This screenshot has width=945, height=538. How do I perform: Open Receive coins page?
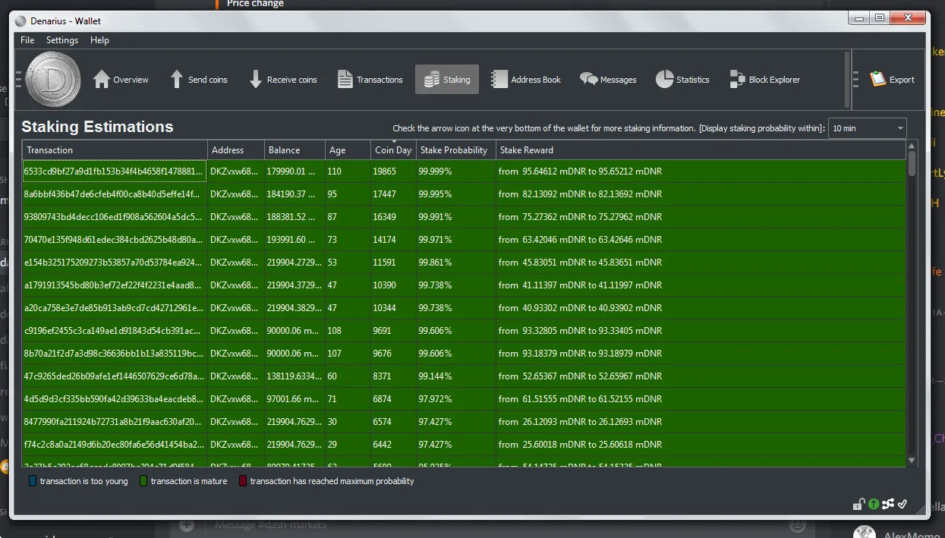coord(282,80)
